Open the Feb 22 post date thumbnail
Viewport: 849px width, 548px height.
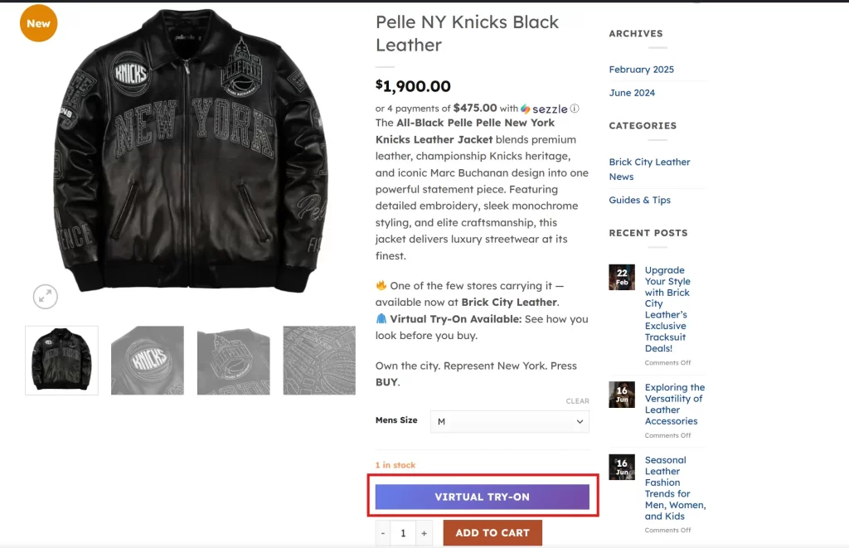click(622, 277)
